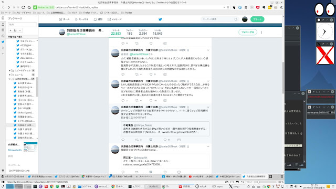Switch to the スタートページ tab
Image resolution: width=336 pixels, height=189 pixels.
click(x=146, y=176)
